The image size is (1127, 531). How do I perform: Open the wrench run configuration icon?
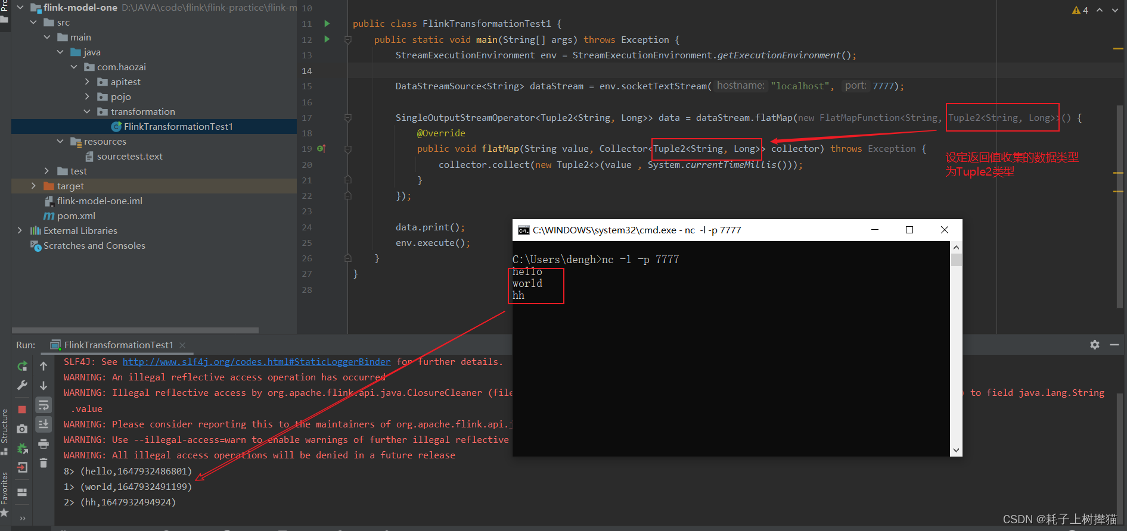22,385
